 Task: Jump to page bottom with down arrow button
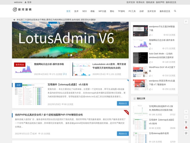[x=186, y=117]
